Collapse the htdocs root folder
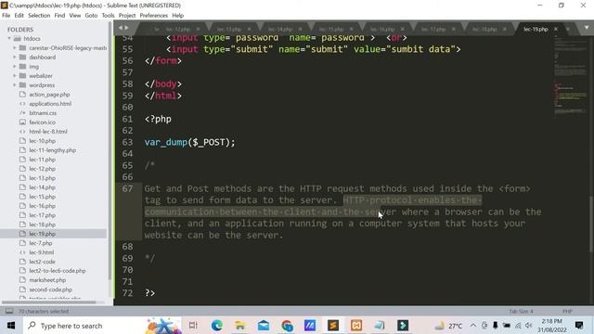 pos(9,39)
